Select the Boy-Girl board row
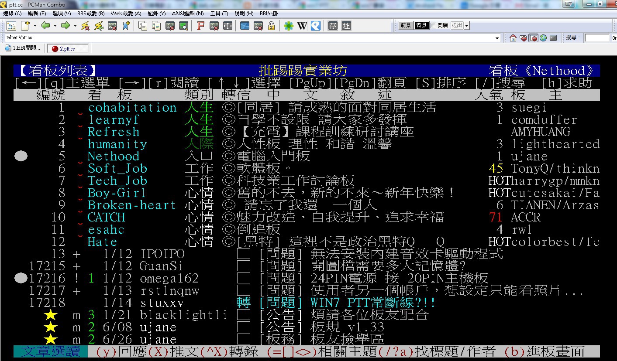The height and width of the screenshot is (361, 617). pos(307,193)
